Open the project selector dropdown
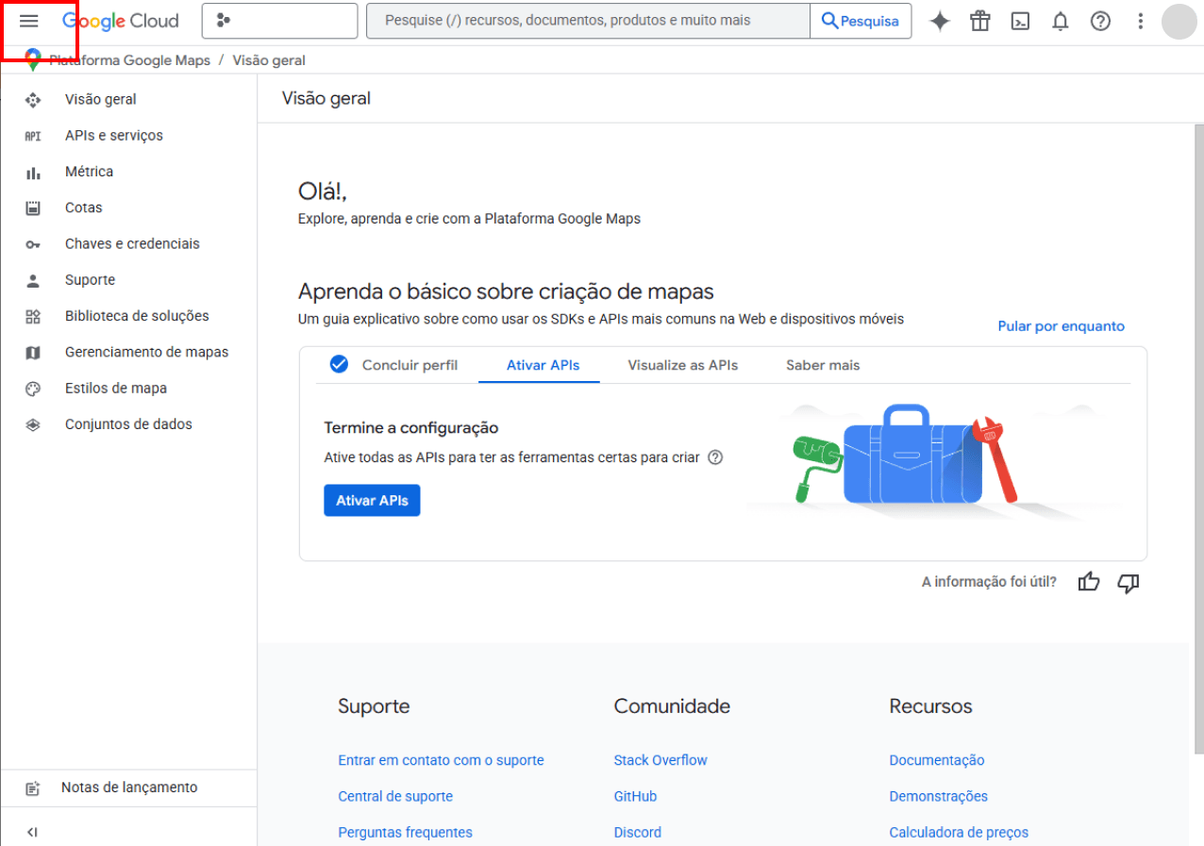This screenshot has height=846, width=1204. click(279, 21)
